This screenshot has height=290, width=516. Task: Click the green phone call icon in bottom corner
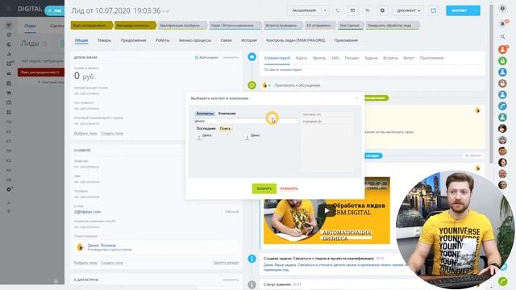click(502, 281)
